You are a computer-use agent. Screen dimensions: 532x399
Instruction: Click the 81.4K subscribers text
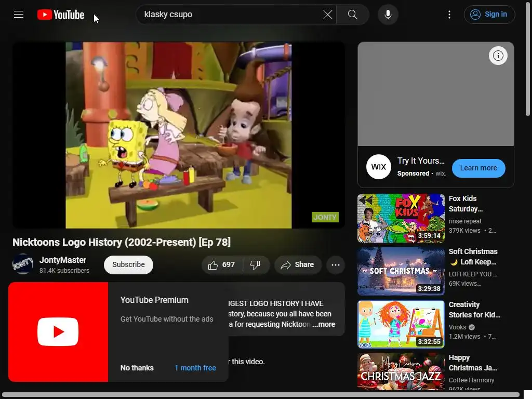tap(64, 270)
